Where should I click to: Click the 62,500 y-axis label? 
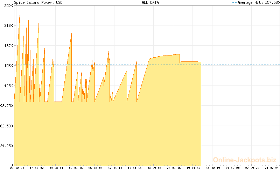(7, 126)
